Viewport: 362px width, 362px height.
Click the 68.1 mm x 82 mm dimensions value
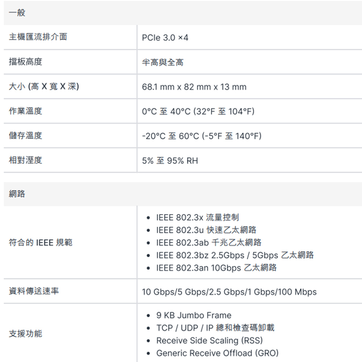pos(194,87)
